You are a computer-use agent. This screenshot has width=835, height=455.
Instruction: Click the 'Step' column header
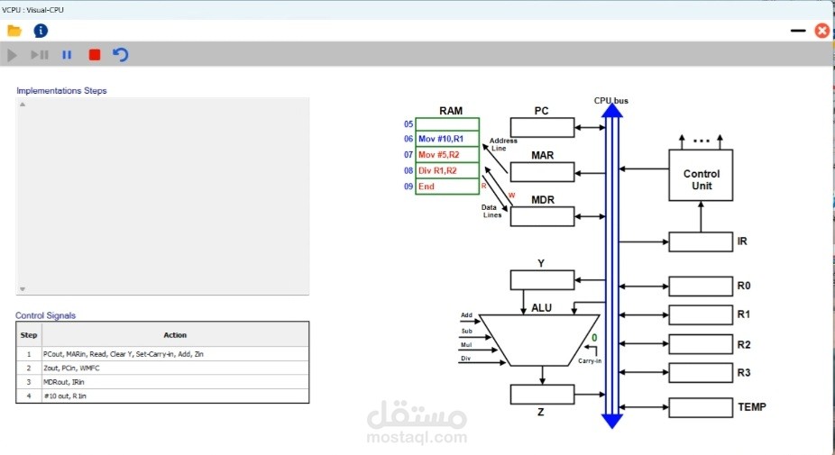point(29,335)
